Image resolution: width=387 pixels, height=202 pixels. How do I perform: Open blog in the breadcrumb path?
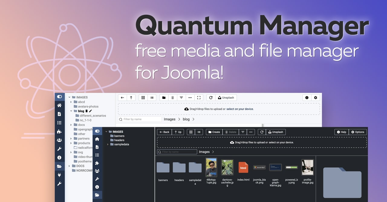pyautogui.click(x=186, y=119)
